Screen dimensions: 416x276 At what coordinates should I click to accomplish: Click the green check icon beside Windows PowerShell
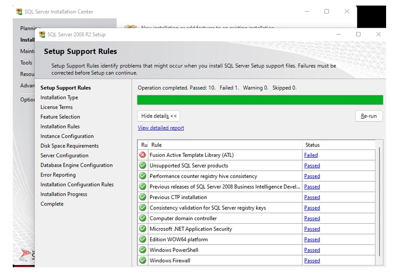pyautogui.click(x=142, y=250)
